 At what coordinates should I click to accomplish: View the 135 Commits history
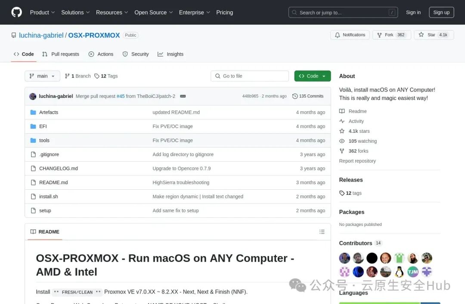pos(308,96)
